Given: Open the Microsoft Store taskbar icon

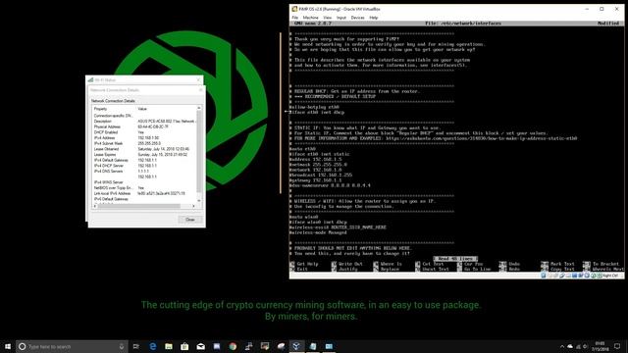Looking at the screenshot, I should coord(184,346).
